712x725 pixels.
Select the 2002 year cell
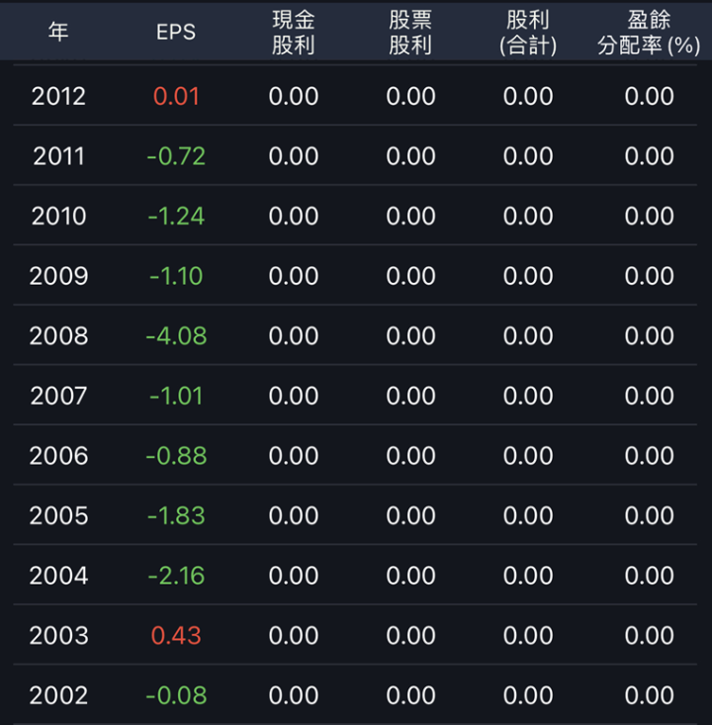pyautogui.click(x=58, y=695)
